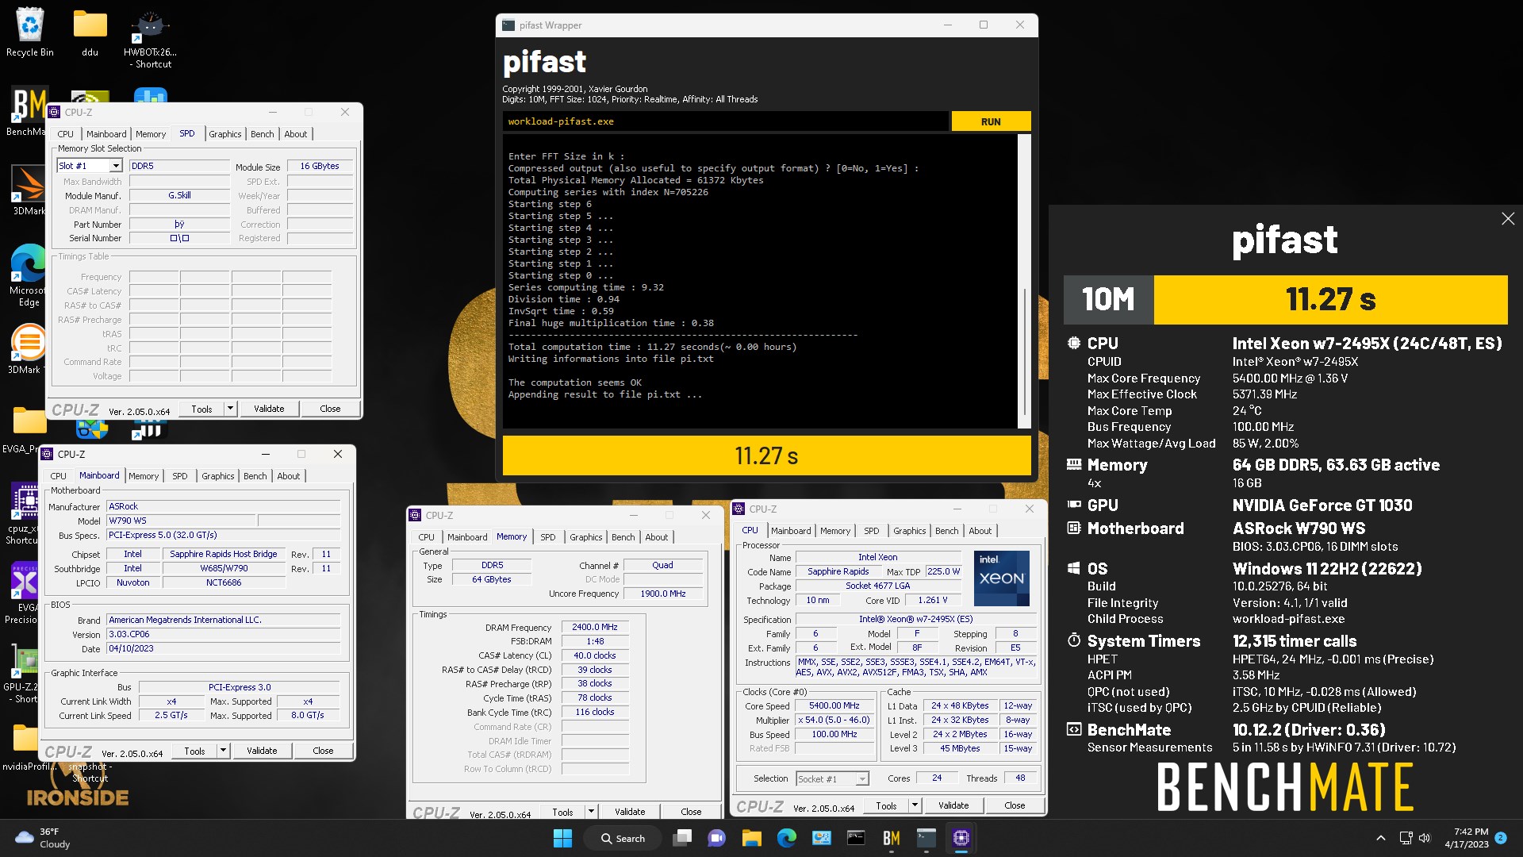Select the Memory tab in SPD CPU-Z window
Screen dimensions: 1523x857
151,134
